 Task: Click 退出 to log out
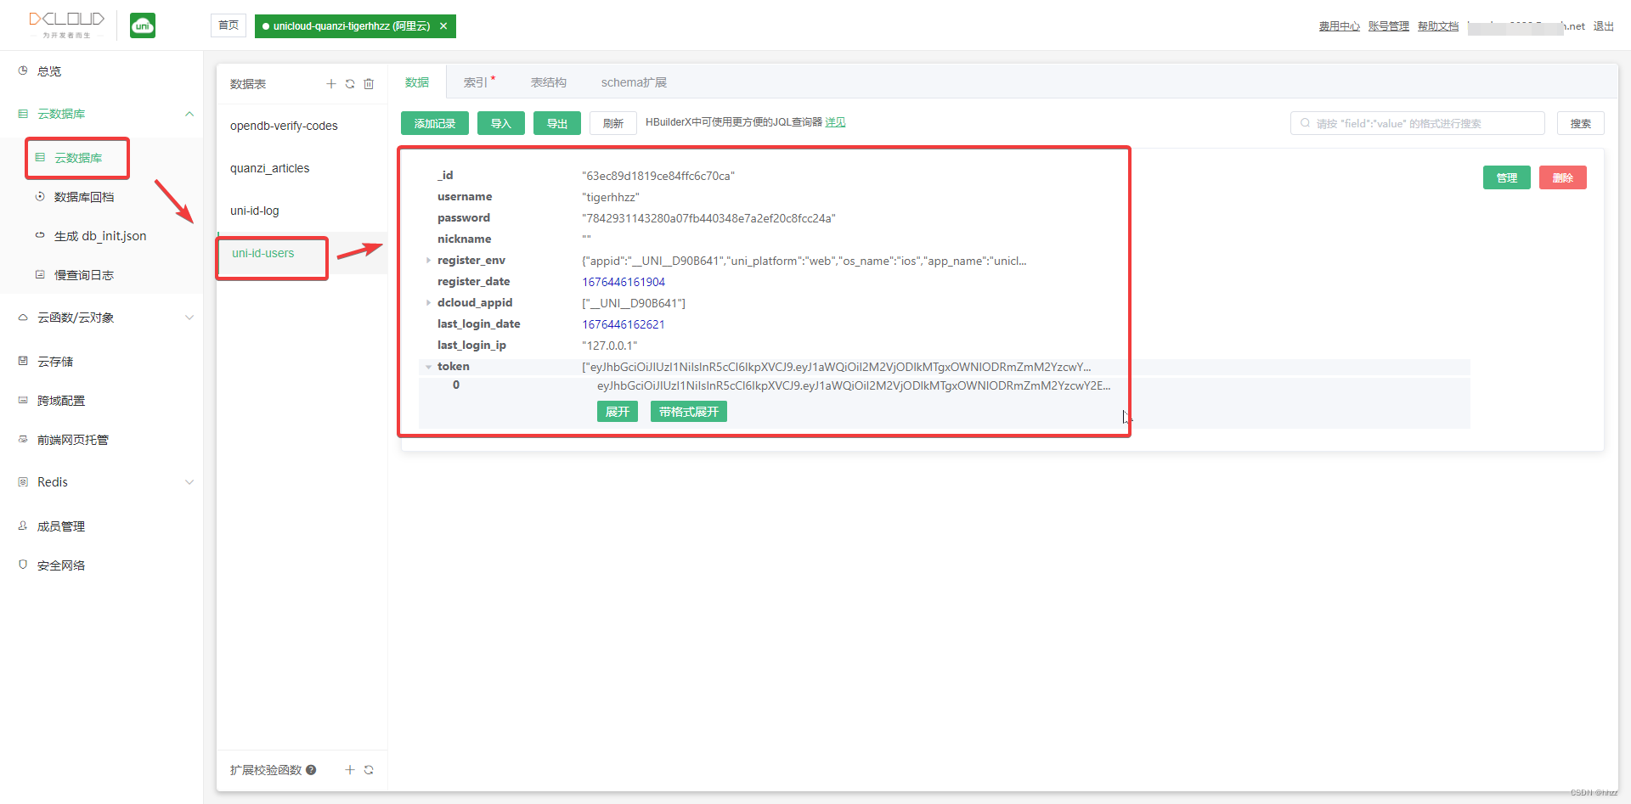click(1604, 26)
